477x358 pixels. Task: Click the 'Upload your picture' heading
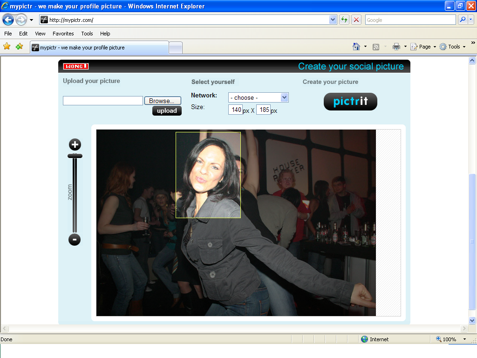[91, 81]
